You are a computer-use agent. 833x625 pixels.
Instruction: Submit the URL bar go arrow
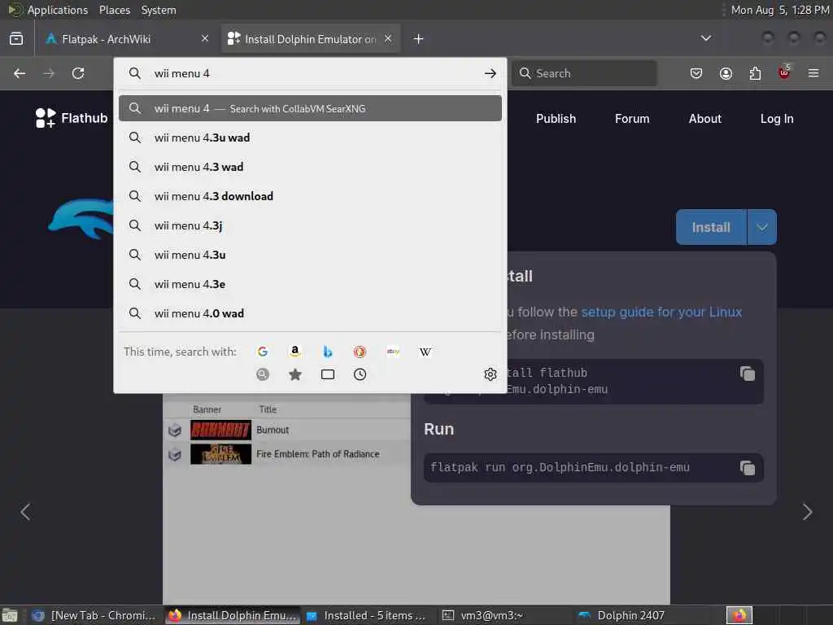click(x=490, y=73)
